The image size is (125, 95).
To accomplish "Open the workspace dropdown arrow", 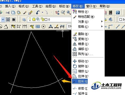I will point(3,19).
